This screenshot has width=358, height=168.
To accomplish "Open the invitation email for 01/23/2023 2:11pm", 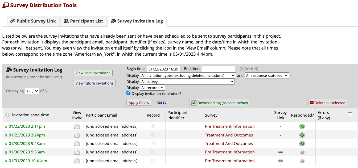I will point(77,126).
